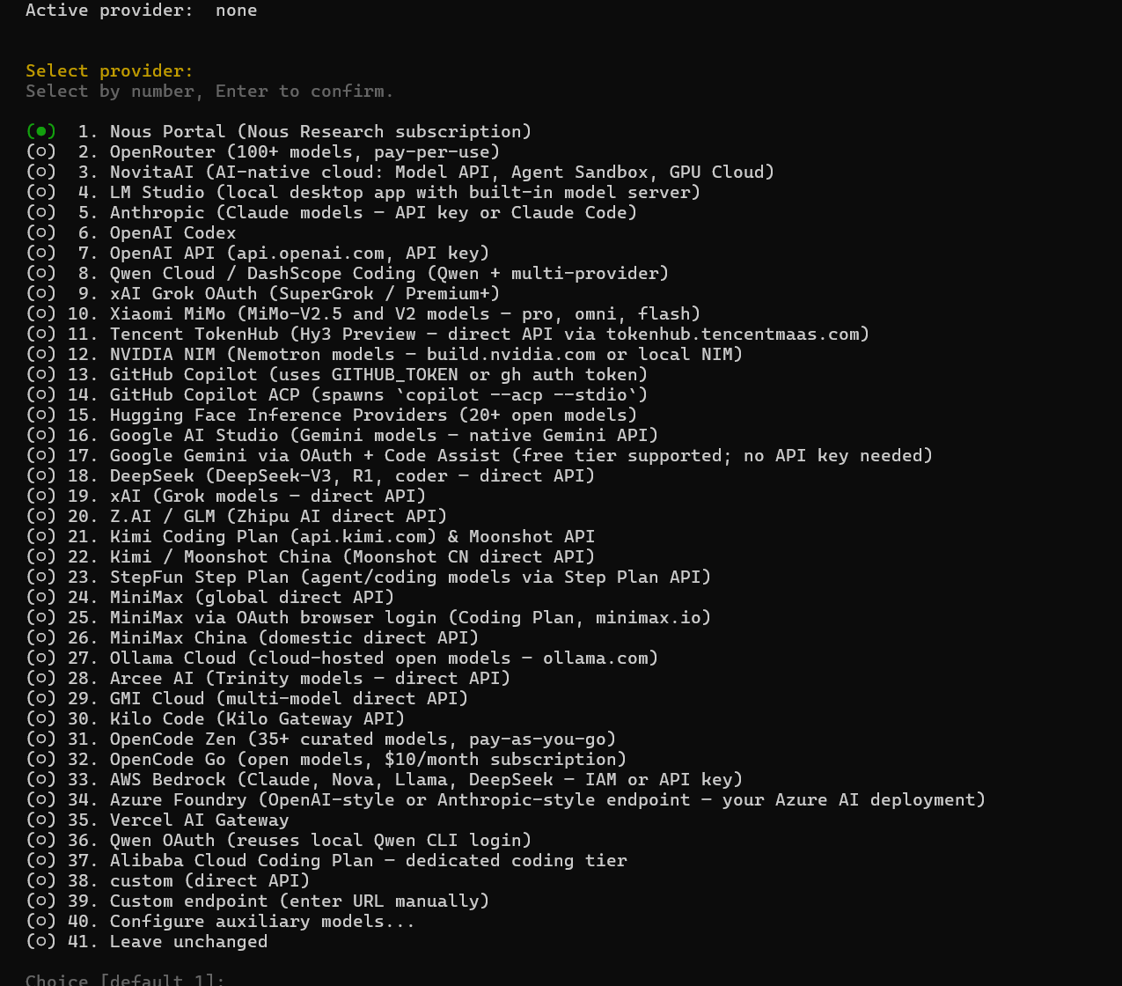Viewport: 1122px width, 986px height.
Task: Pick the AWS Bedrock provider entry
Action: pyautogui.click(x=385, y=779)
